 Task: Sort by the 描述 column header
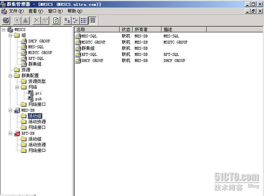[x=184, y=30]
